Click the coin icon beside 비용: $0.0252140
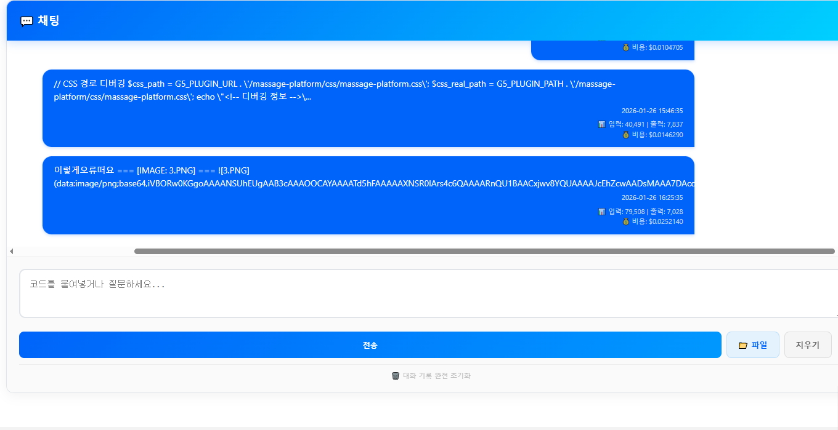This screenshot has height=430, width=838. [625, 221]
